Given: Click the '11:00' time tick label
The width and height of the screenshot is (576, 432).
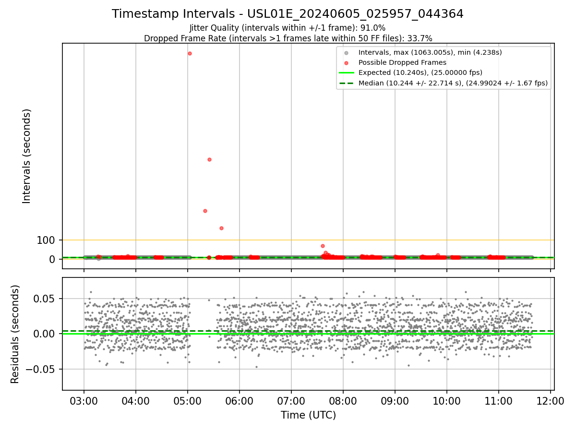Looking at the screenshot, I should [499, 401].
